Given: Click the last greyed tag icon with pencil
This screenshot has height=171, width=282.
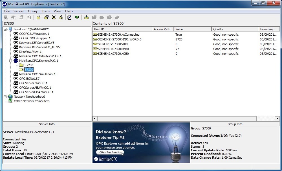Looking at the screenshot, I should coord(117,17).
